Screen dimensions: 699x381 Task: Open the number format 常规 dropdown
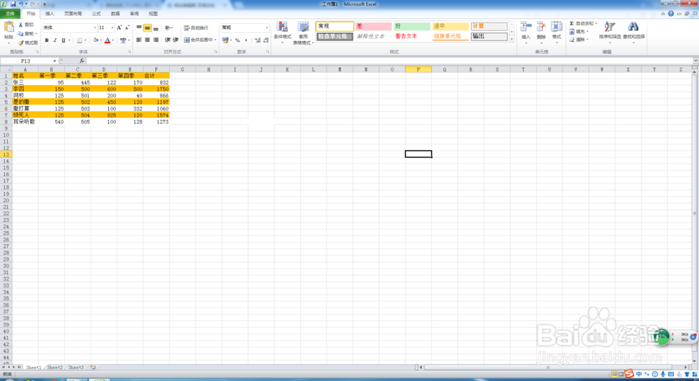click(267, 28)
